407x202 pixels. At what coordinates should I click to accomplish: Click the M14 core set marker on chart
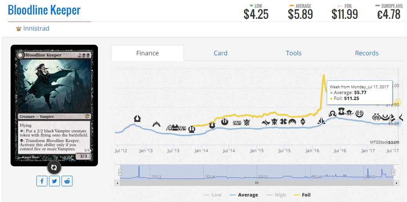click(x=182, y=128)
